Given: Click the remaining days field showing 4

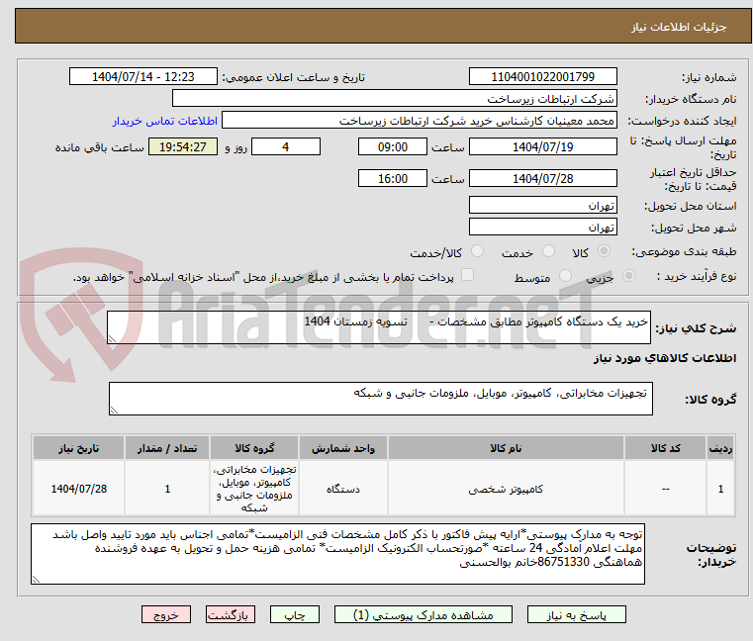Looking at the screenshot, I should [286, 147].
